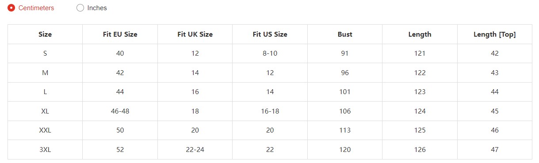539x163 pixels.
Task: Select the M size row label
Action: pos(45,73)
